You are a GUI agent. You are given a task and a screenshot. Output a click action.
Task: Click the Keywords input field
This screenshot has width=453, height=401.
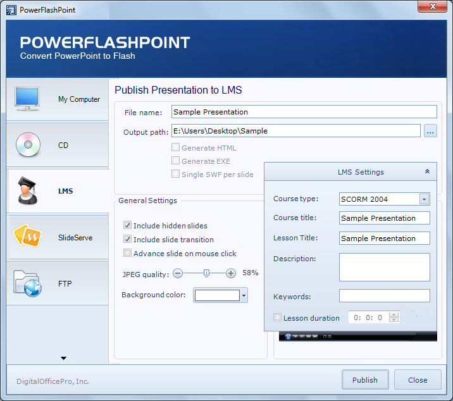385,296
